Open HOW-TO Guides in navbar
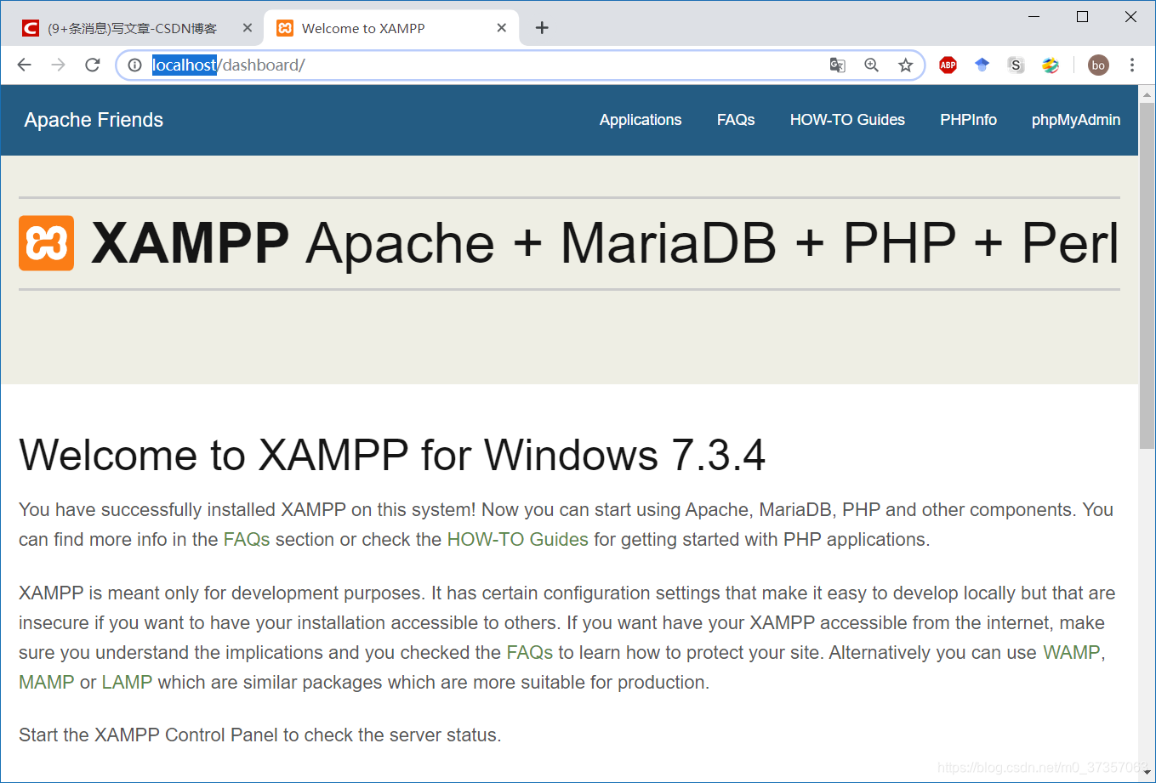Screen dimensions: 1156x783 pos(847,120)
